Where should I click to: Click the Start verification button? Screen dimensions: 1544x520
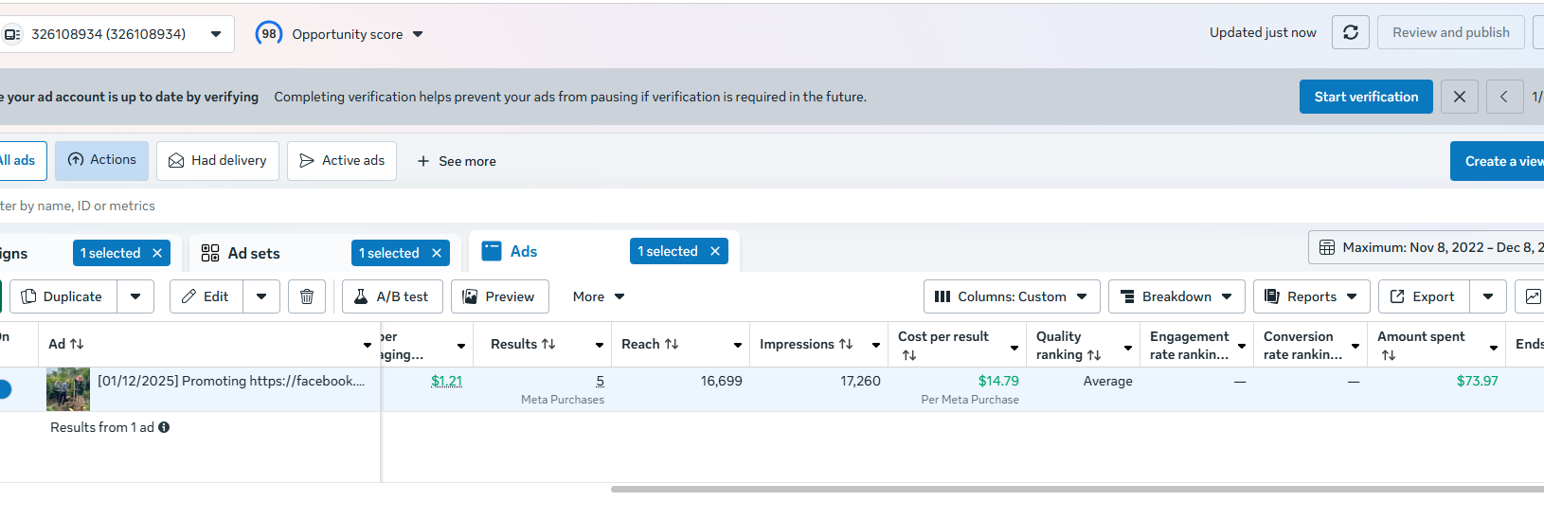tap(1366, 97)
